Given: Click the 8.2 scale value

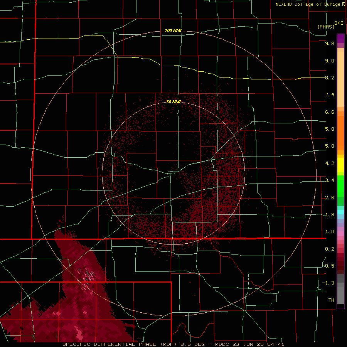Looking at the screenshot, I should click(330, 77).
